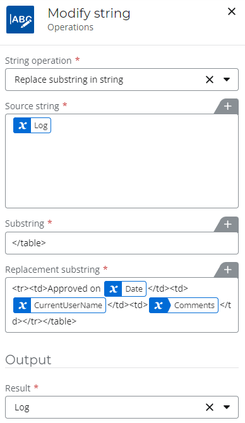
Task: Select the CurrentUserName variable token
Action: point(59,305)
